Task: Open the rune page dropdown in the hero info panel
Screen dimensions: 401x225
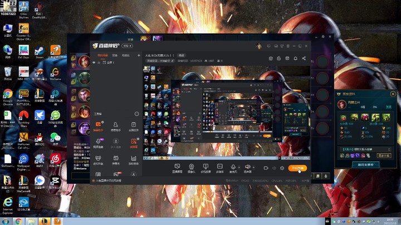Action: 365,149
